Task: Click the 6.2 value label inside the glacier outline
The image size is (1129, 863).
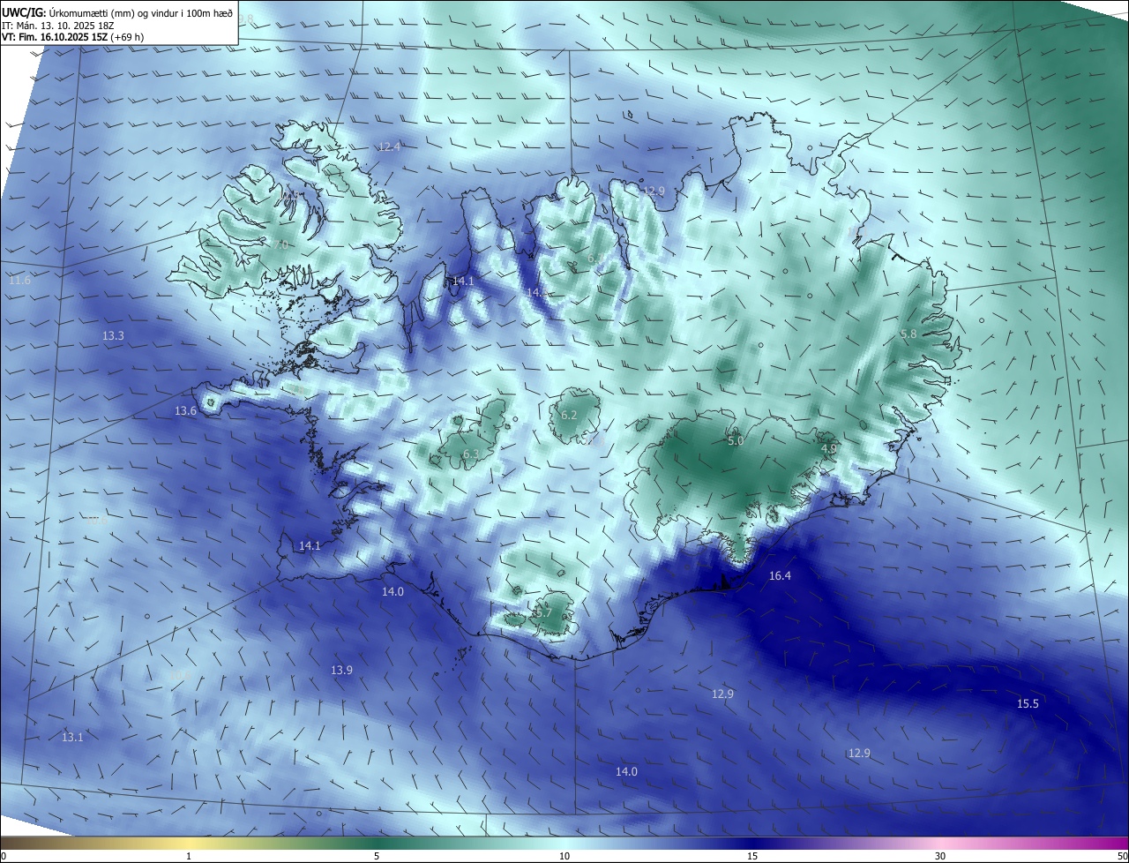Action: (x=569, y=415)
